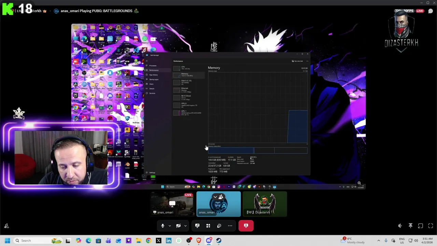The height and width of the screenshot is (246, 437).
Task: Switch to Discord on the taskbar
Action: tap(209, 241)
